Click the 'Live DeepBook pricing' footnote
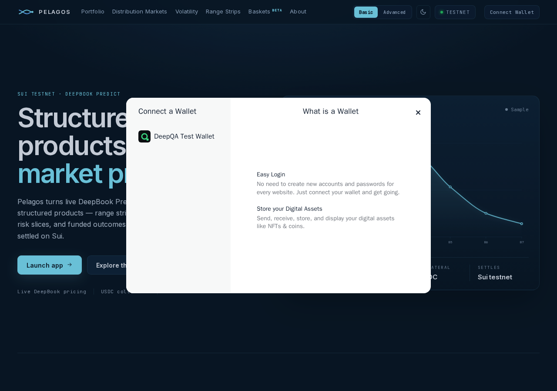This screenshot has height=391, width=557. coord(52,292)
